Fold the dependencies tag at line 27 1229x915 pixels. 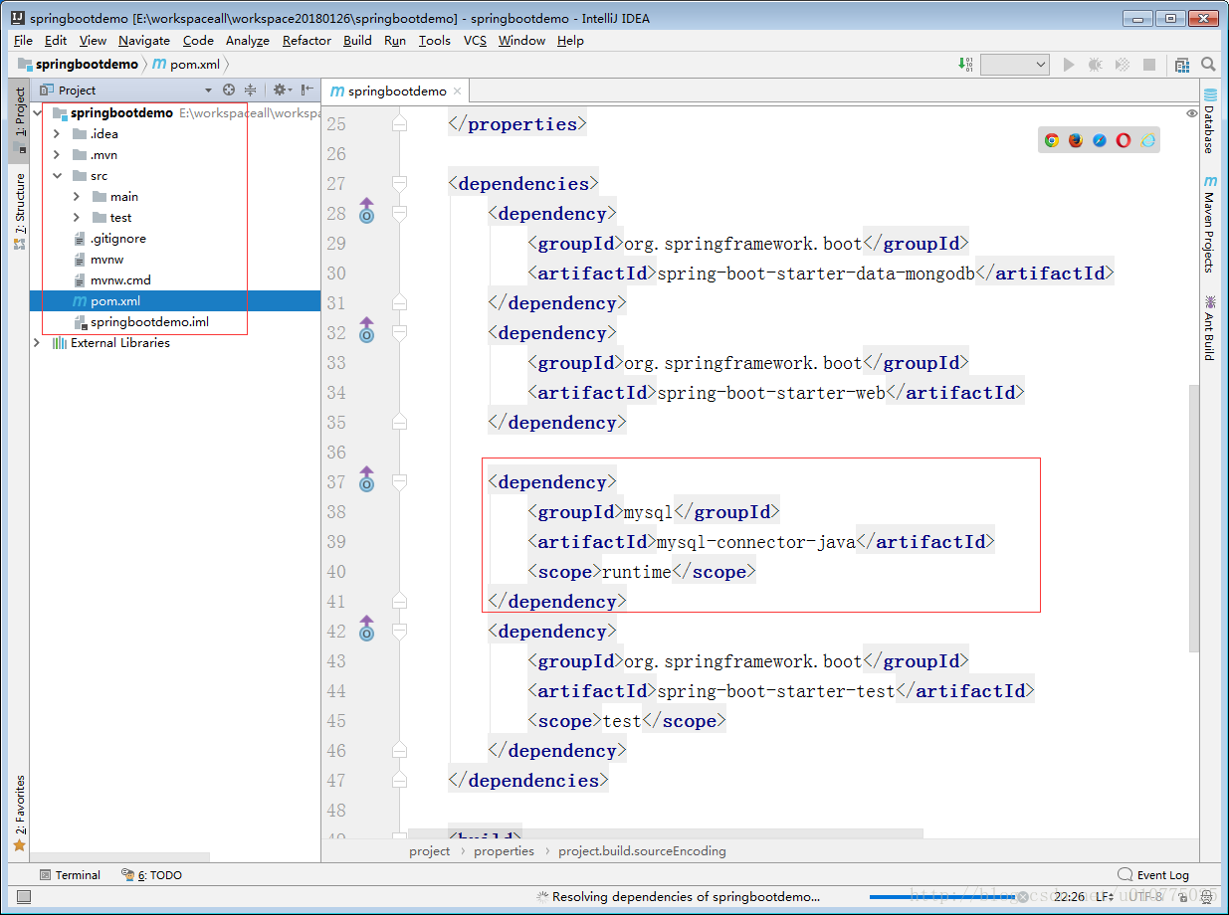(x=399, y=183)
